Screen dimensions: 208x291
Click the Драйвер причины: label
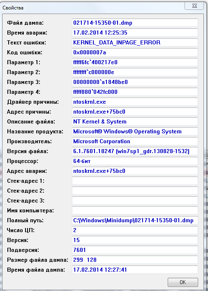(33, 102)
